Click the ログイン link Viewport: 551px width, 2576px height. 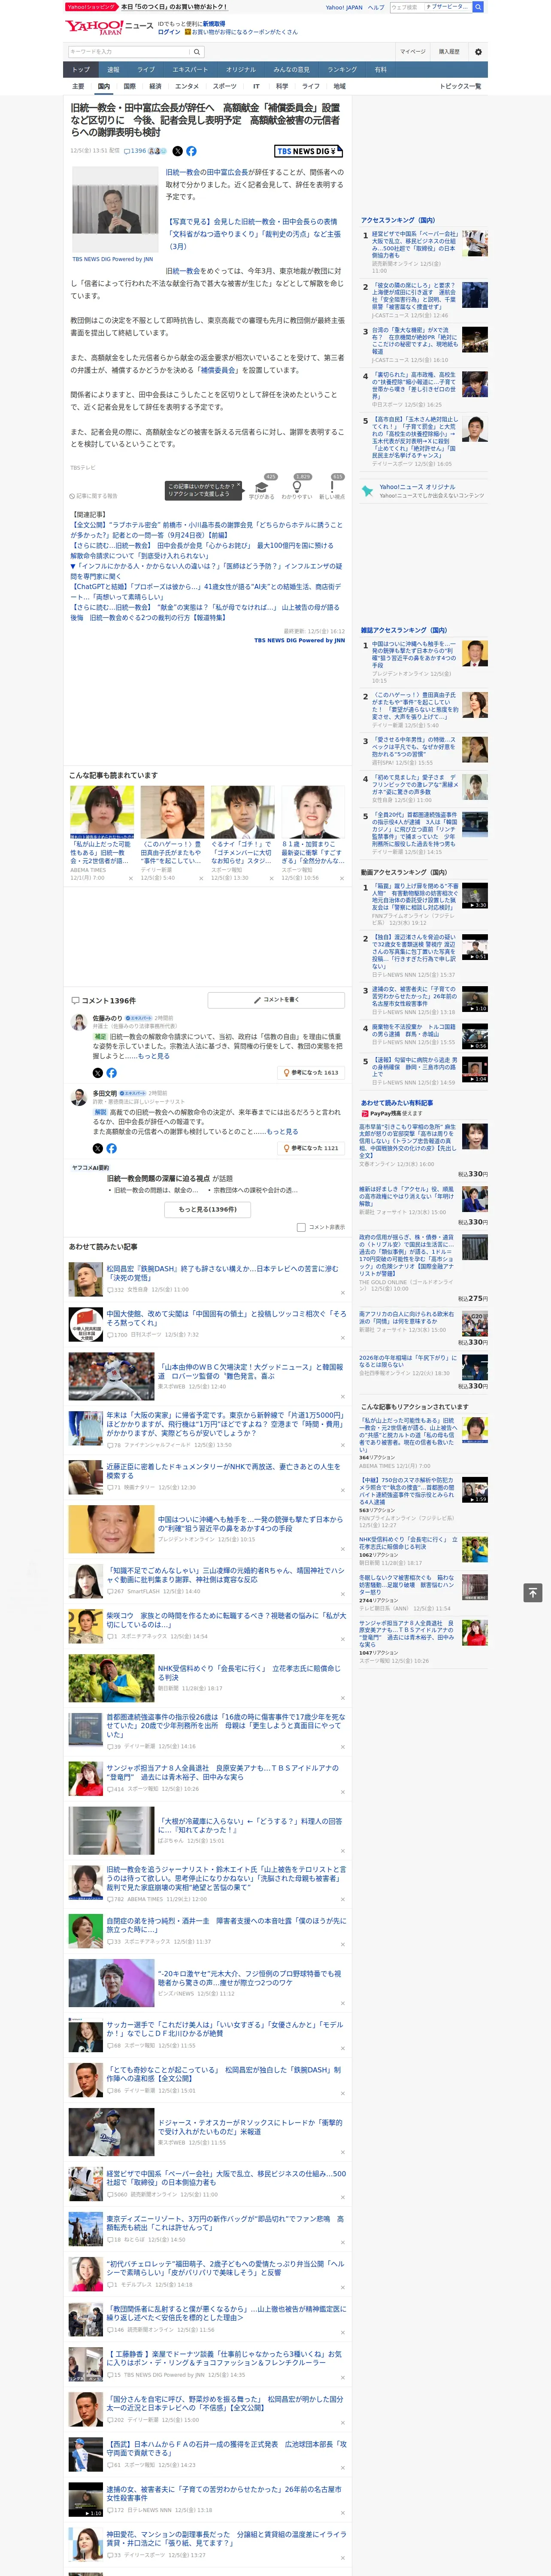pos(169,32)
